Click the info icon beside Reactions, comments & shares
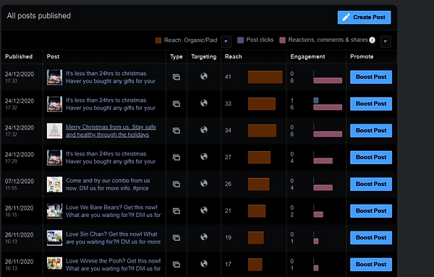 click(373, 40)
